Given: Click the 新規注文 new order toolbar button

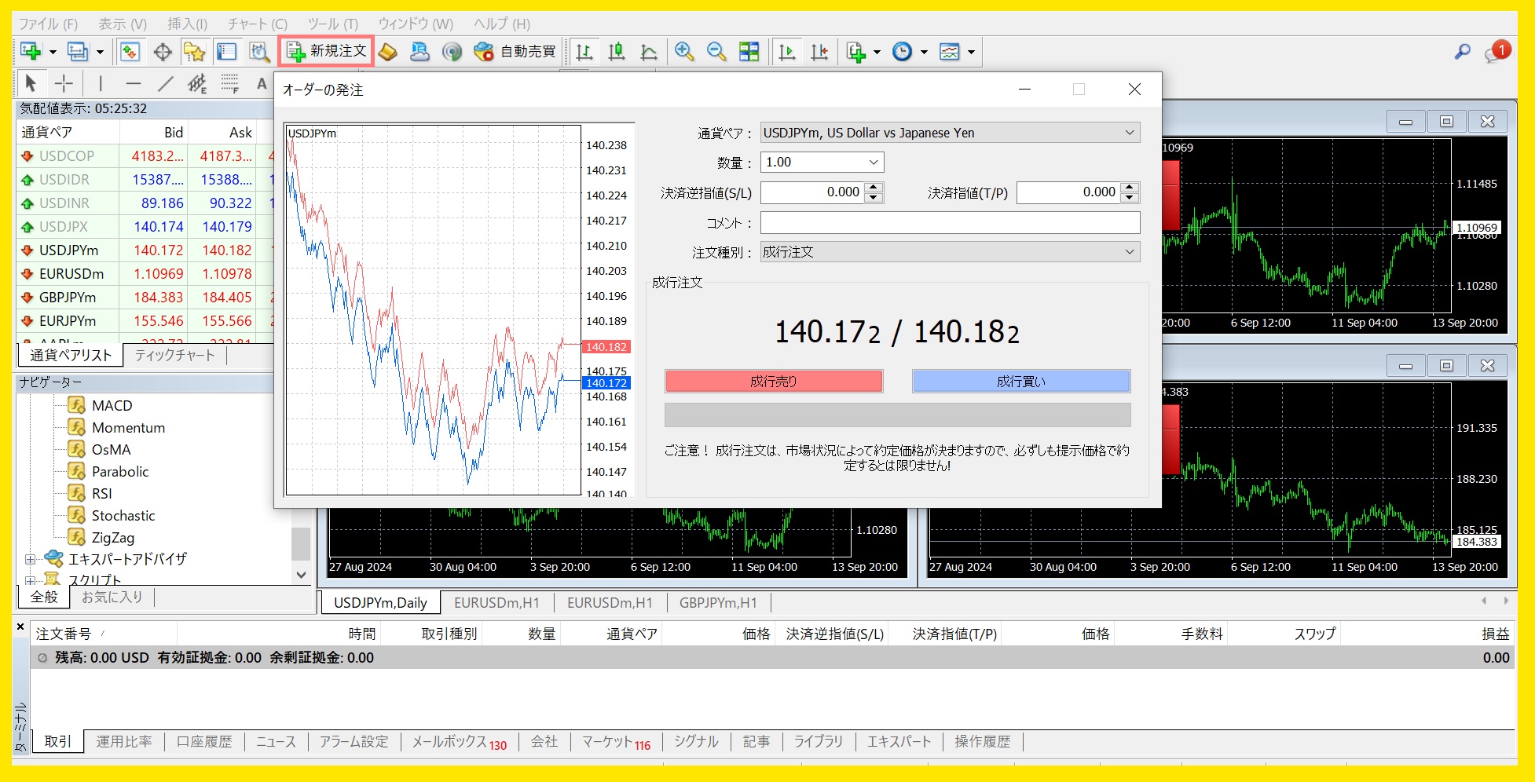Looking at the screenshot, I should point(327,52).
